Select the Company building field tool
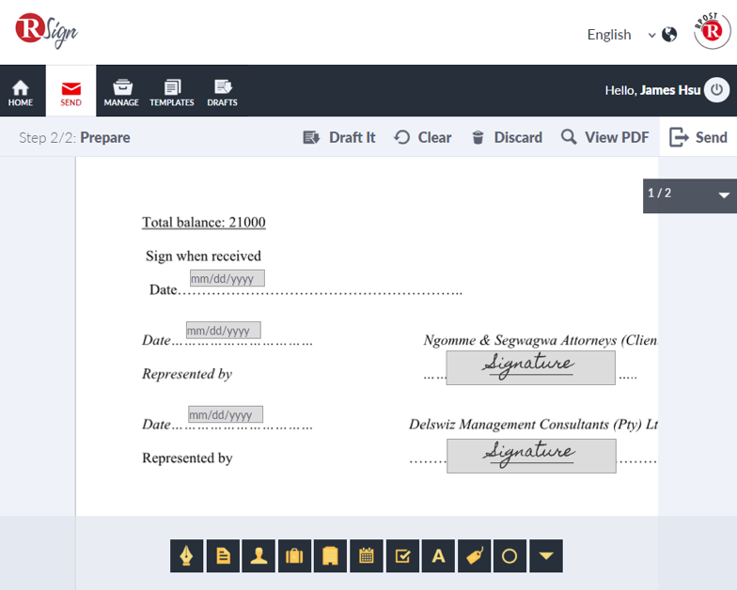 tap(330, 556)
